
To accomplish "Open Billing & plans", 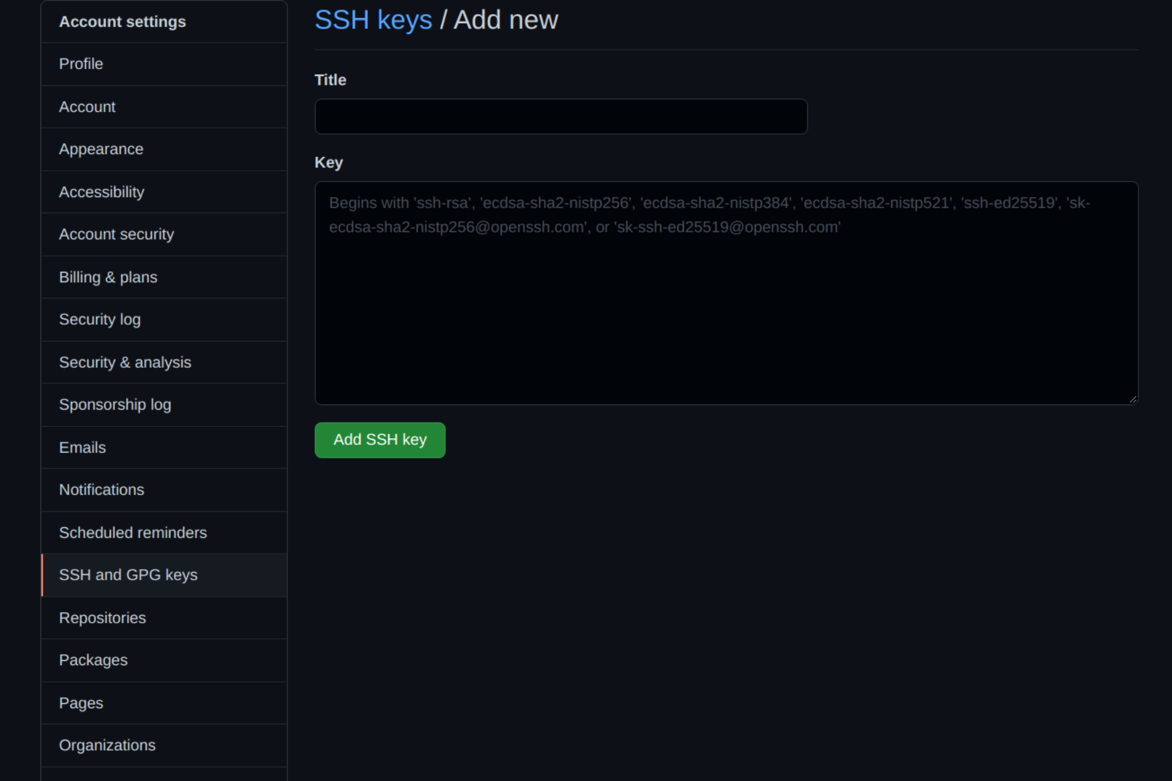I will (x=108, y=277).
